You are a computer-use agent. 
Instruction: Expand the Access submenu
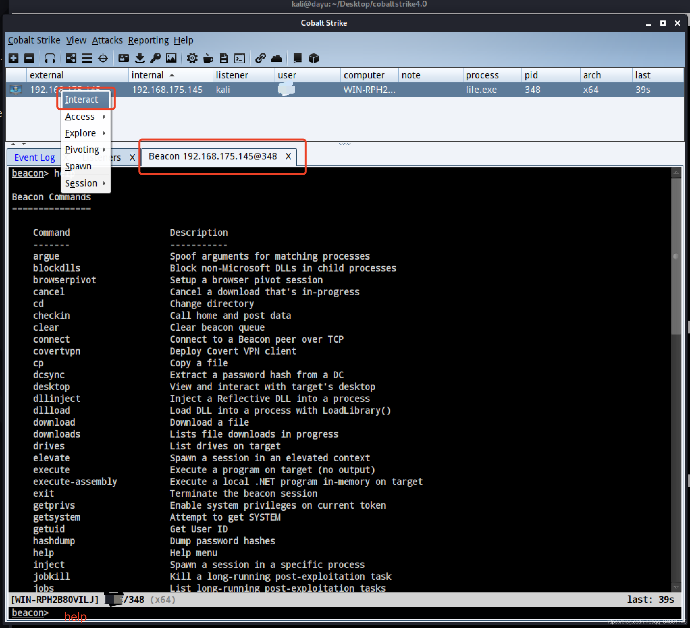pos(86,117)
